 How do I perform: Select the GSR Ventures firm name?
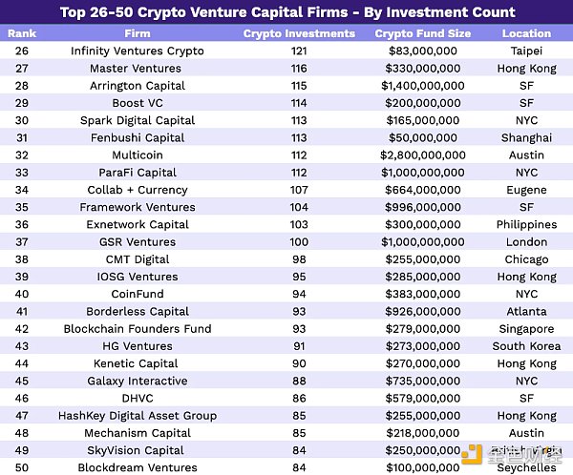click(x=138, y=242)
